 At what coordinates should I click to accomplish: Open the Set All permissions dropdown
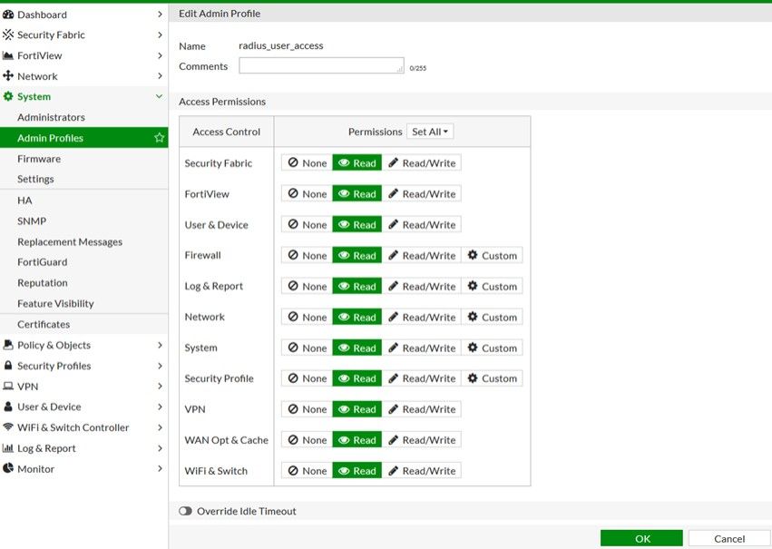coord(430,132)
